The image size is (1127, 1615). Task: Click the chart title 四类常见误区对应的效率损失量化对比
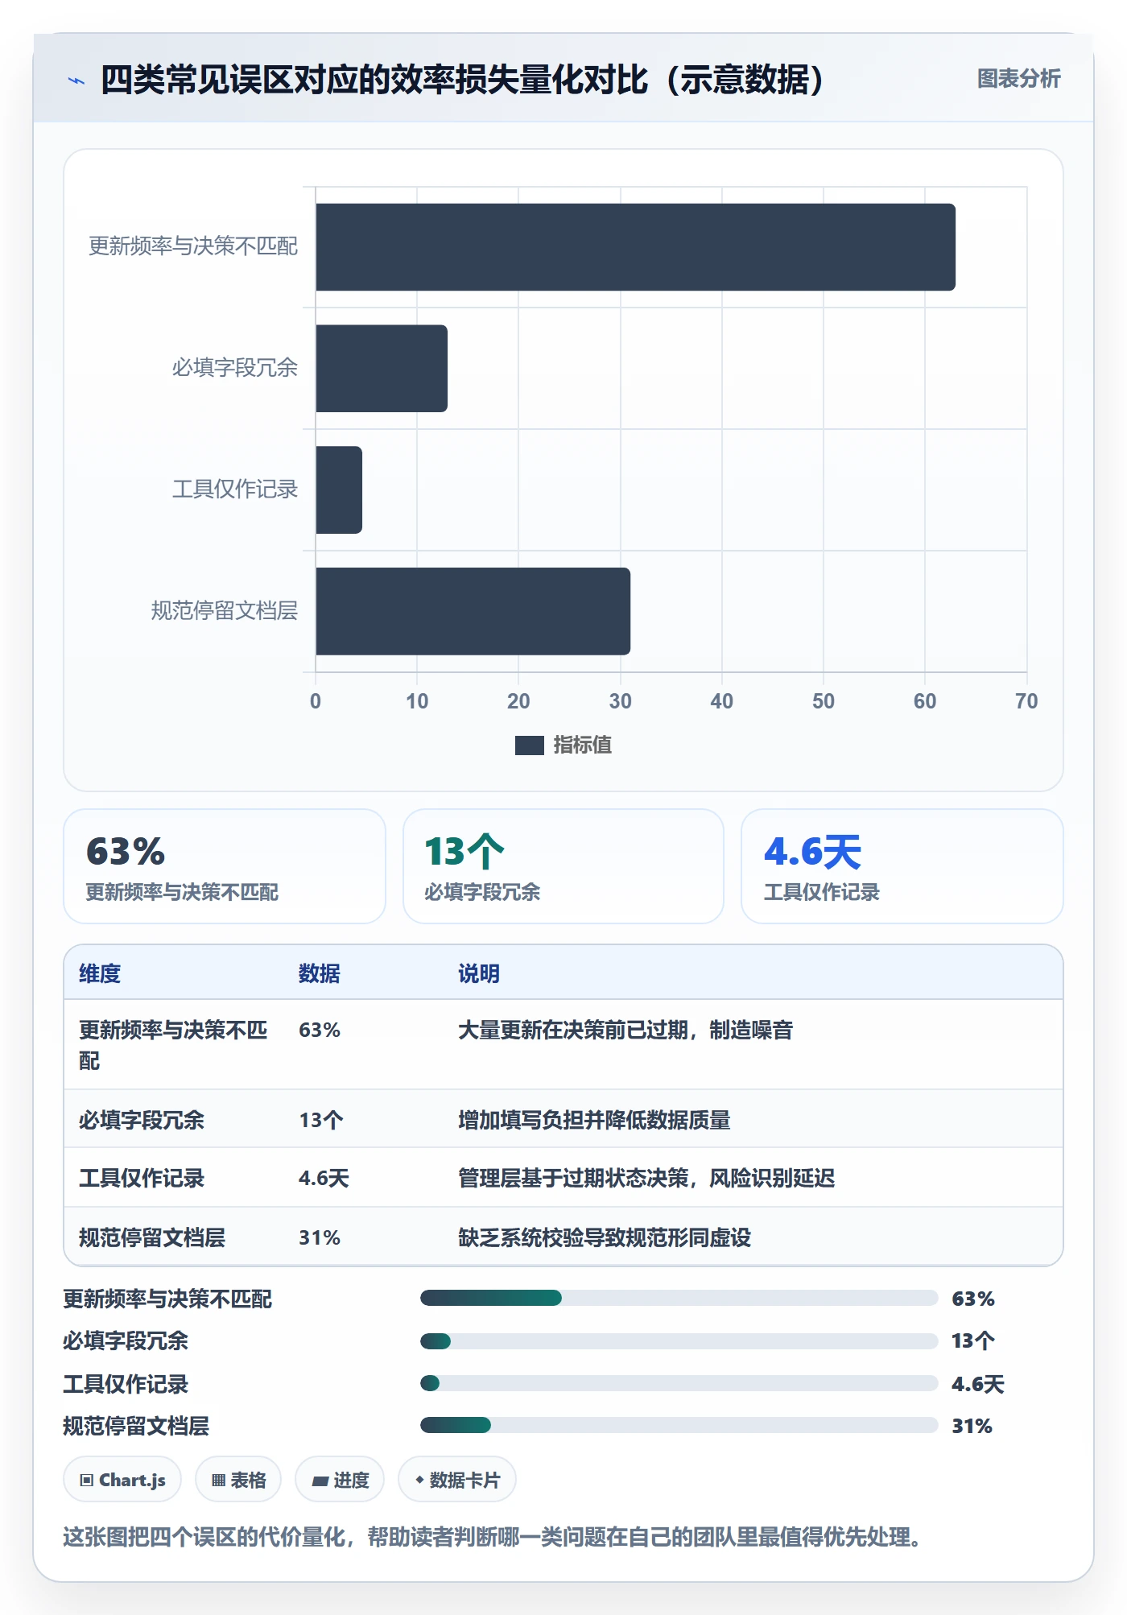click(x=462, y=80)
